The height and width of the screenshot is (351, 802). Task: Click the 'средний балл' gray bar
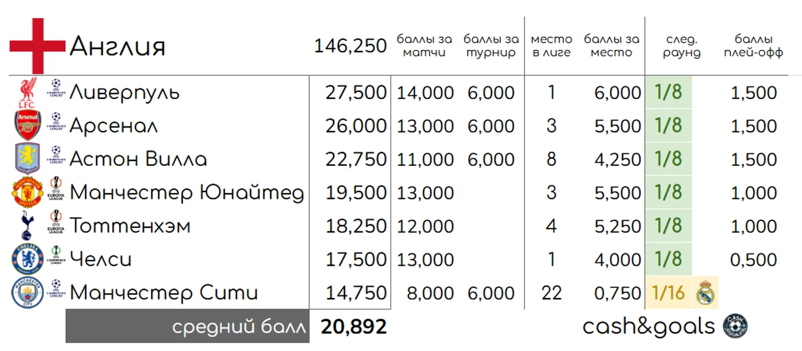click(187, 326)
